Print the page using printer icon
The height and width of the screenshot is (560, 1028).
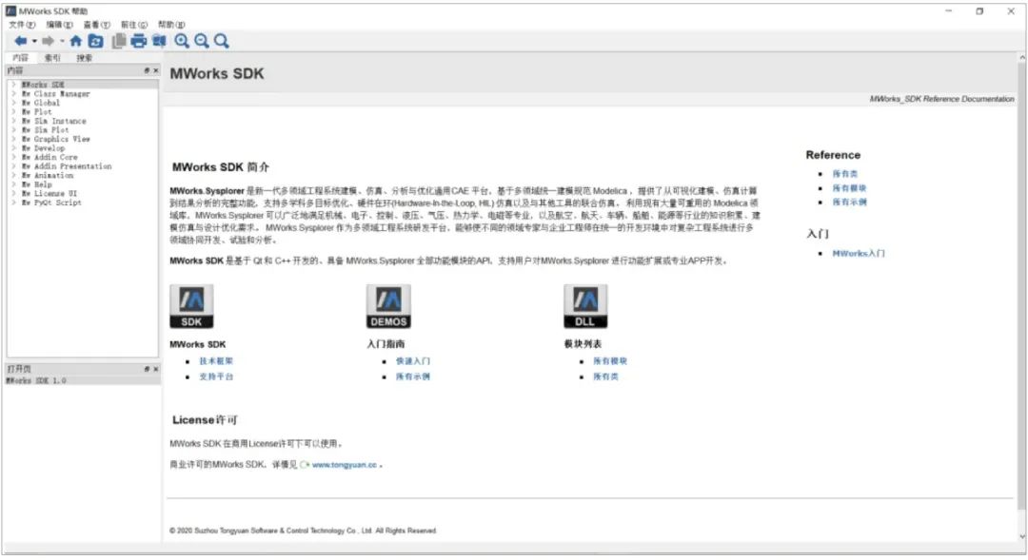coord(138,41)
